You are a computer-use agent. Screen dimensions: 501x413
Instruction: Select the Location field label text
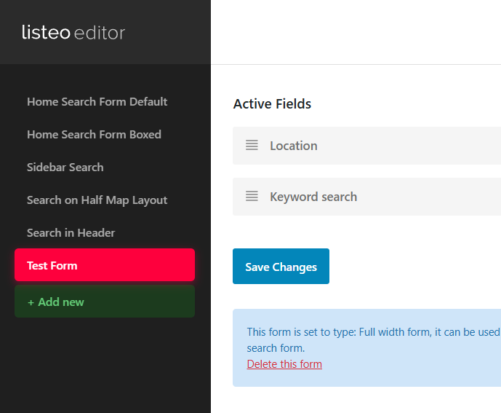(x=293, y=146)
